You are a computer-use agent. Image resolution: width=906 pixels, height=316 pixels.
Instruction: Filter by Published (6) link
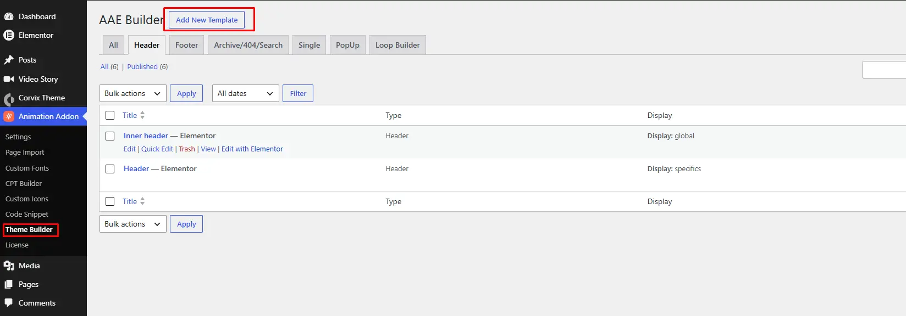pos(147,66)
